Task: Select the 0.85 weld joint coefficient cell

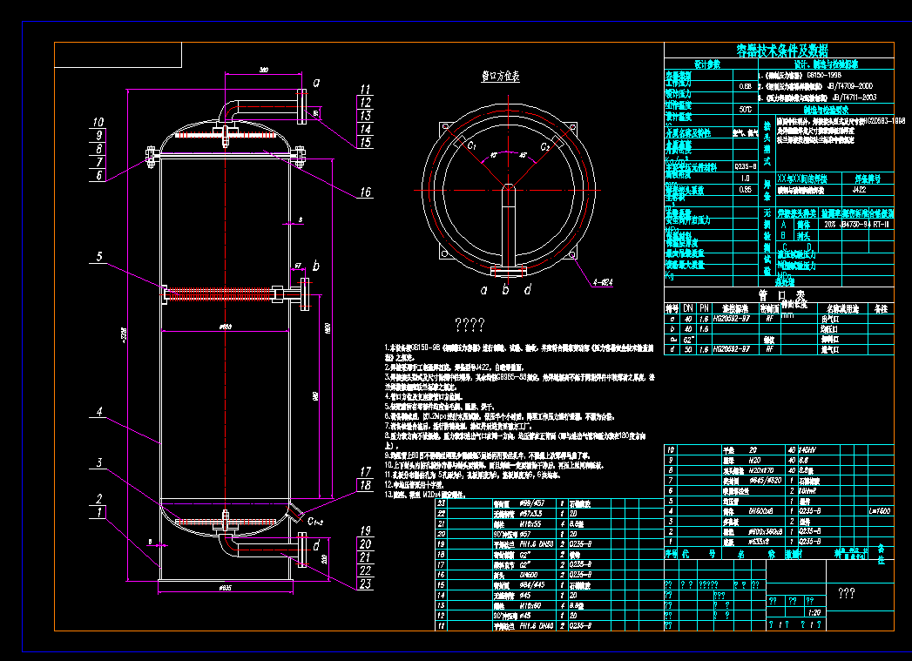Action: [746, 189]
